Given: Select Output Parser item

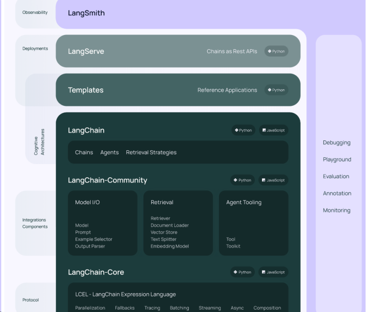Looking at the screenshot, I should pyautogui.click(x=90, y=246).
